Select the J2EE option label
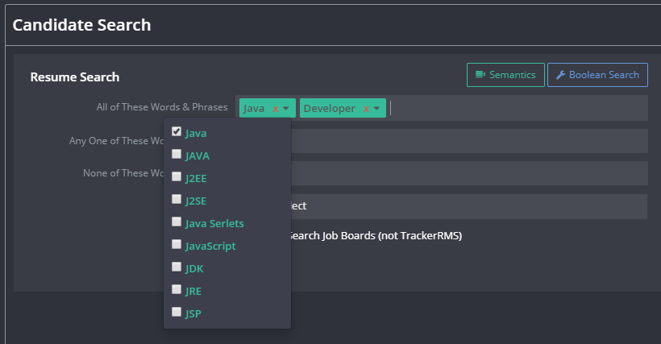The height and width of the screenshot is (344, 661). (196, 179)
